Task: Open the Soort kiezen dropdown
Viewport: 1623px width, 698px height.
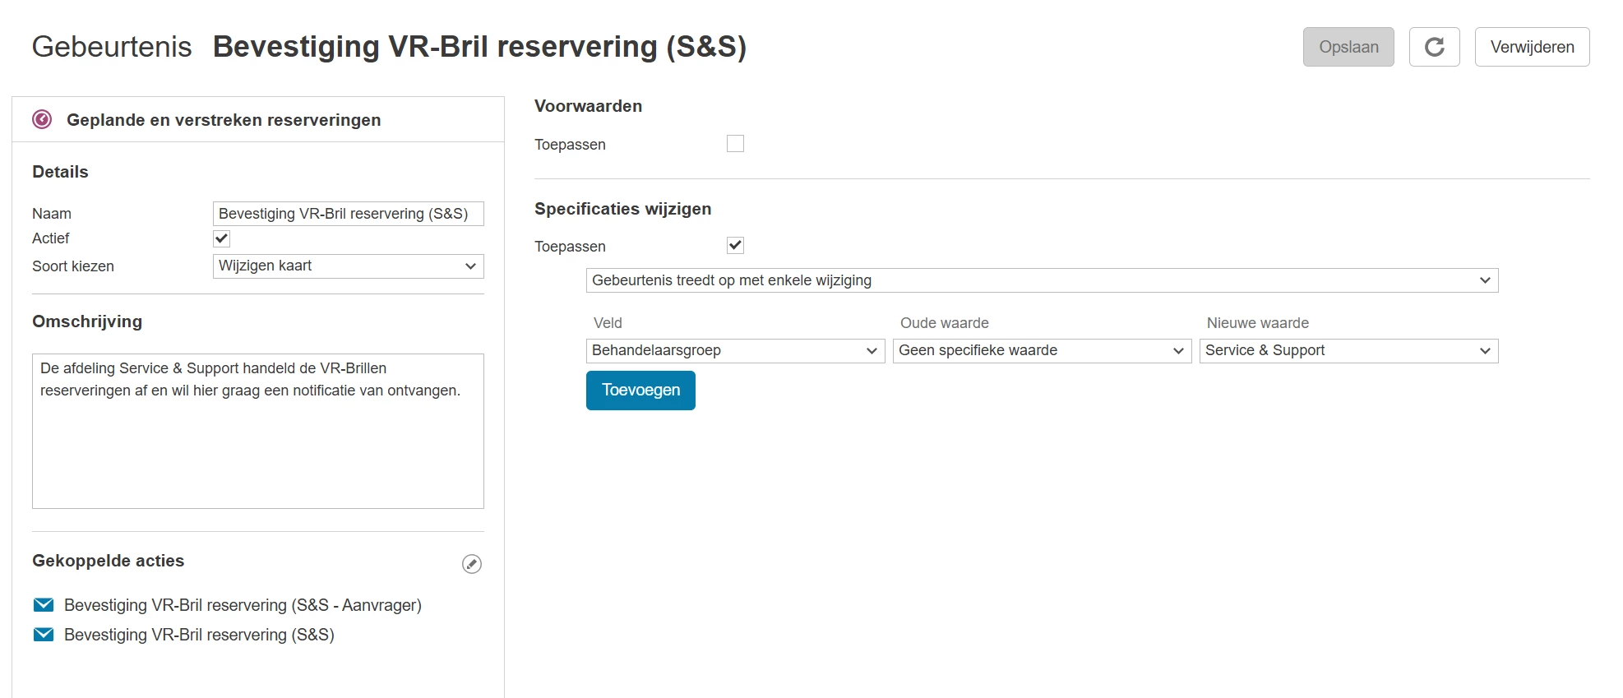Action: [x=348, y=266]
